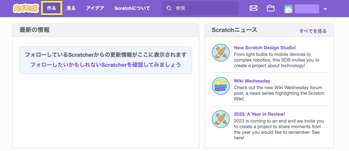The width and height of the screenshot is (349, 151).
Task: Click すべてを見る link
Action: [313, 31]
